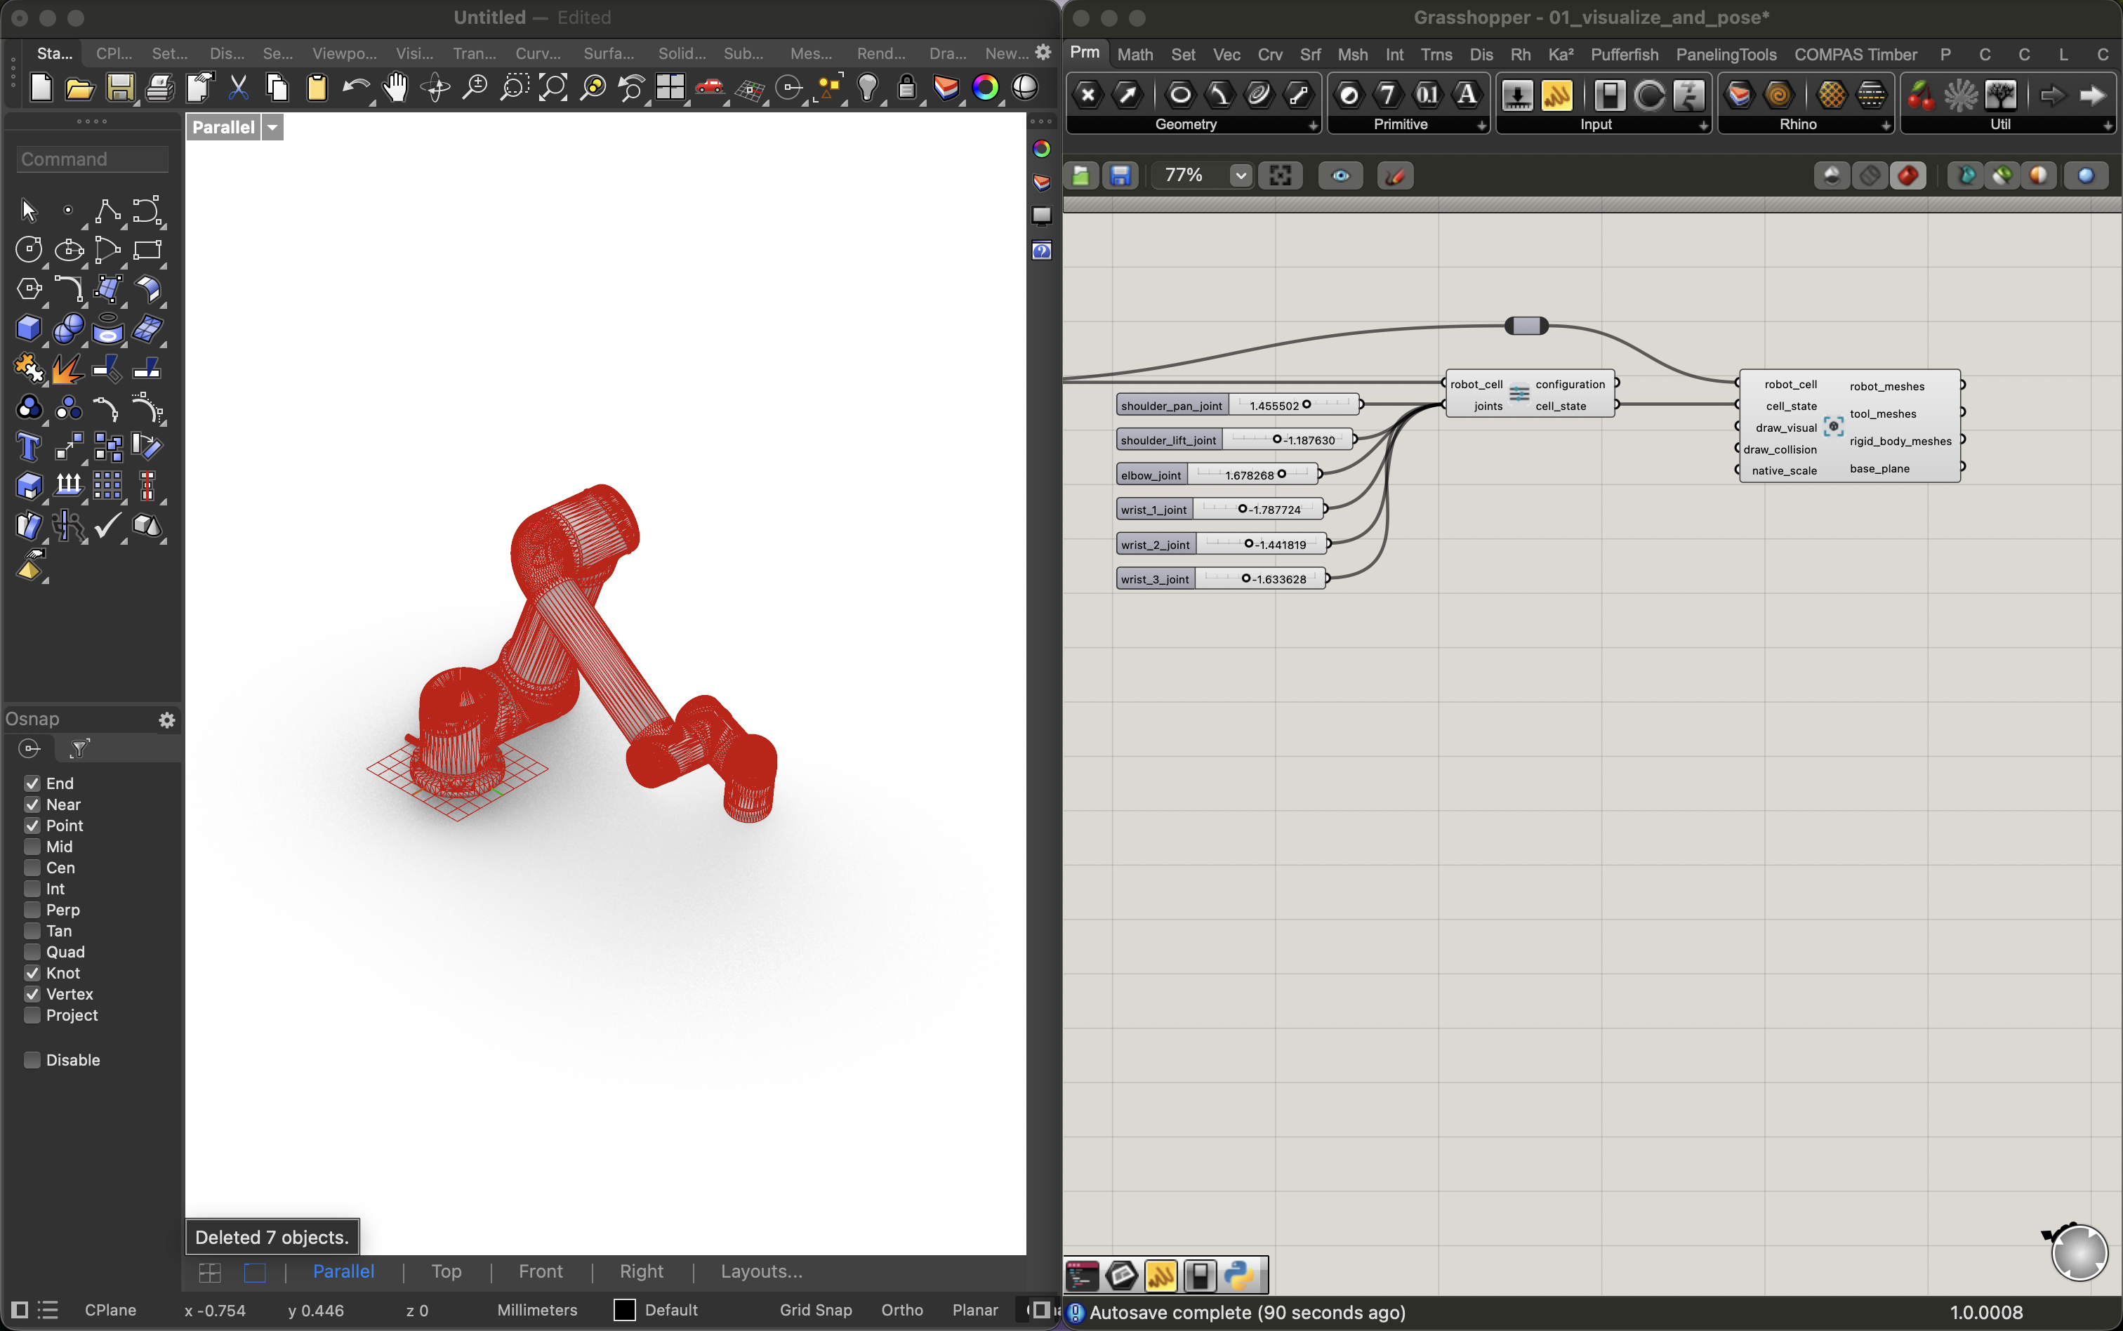Select the Pan hand tool
This screenshot has width=2123, height=1331.
(396, 88)
